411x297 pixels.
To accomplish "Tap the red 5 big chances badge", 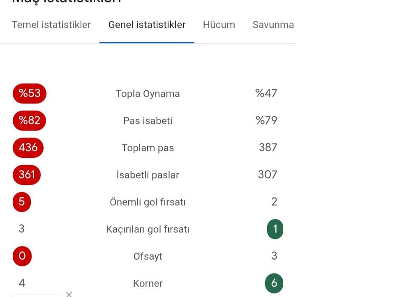I will (x=22, y=202).
